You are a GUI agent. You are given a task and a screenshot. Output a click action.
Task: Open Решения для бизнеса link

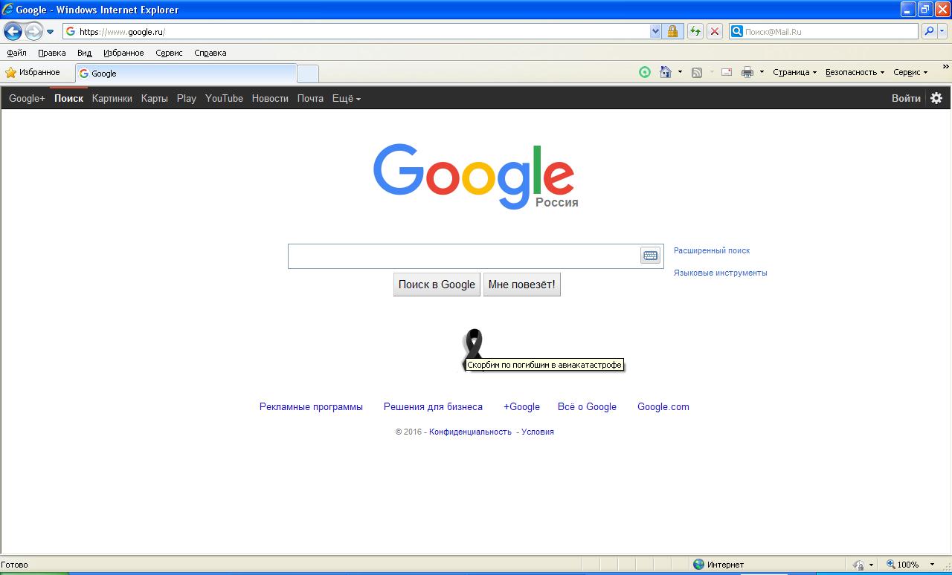pyautogui.click(x=433, y=406)
